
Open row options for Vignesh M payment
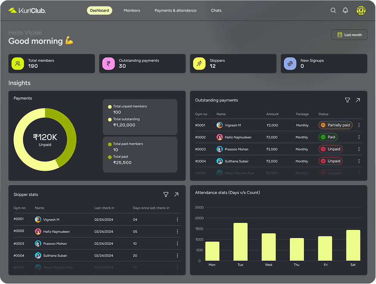coord(359,125)
